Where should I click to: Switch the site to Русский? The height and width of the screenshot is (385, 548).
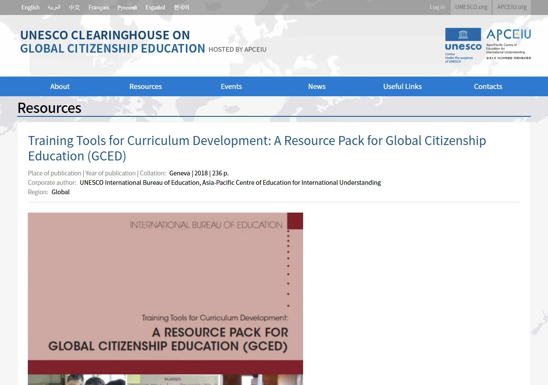pos(127,7)
